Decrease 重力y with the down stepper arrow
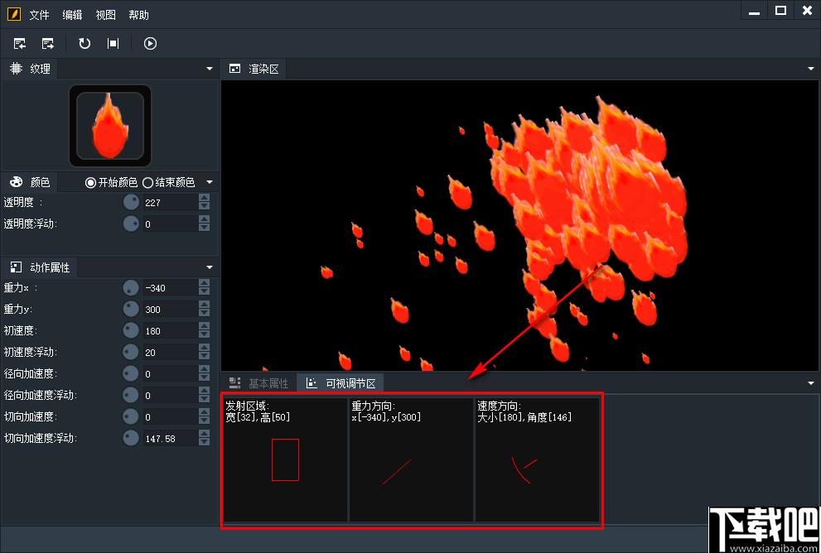This screenshot has height=553, width=821. 205,313
